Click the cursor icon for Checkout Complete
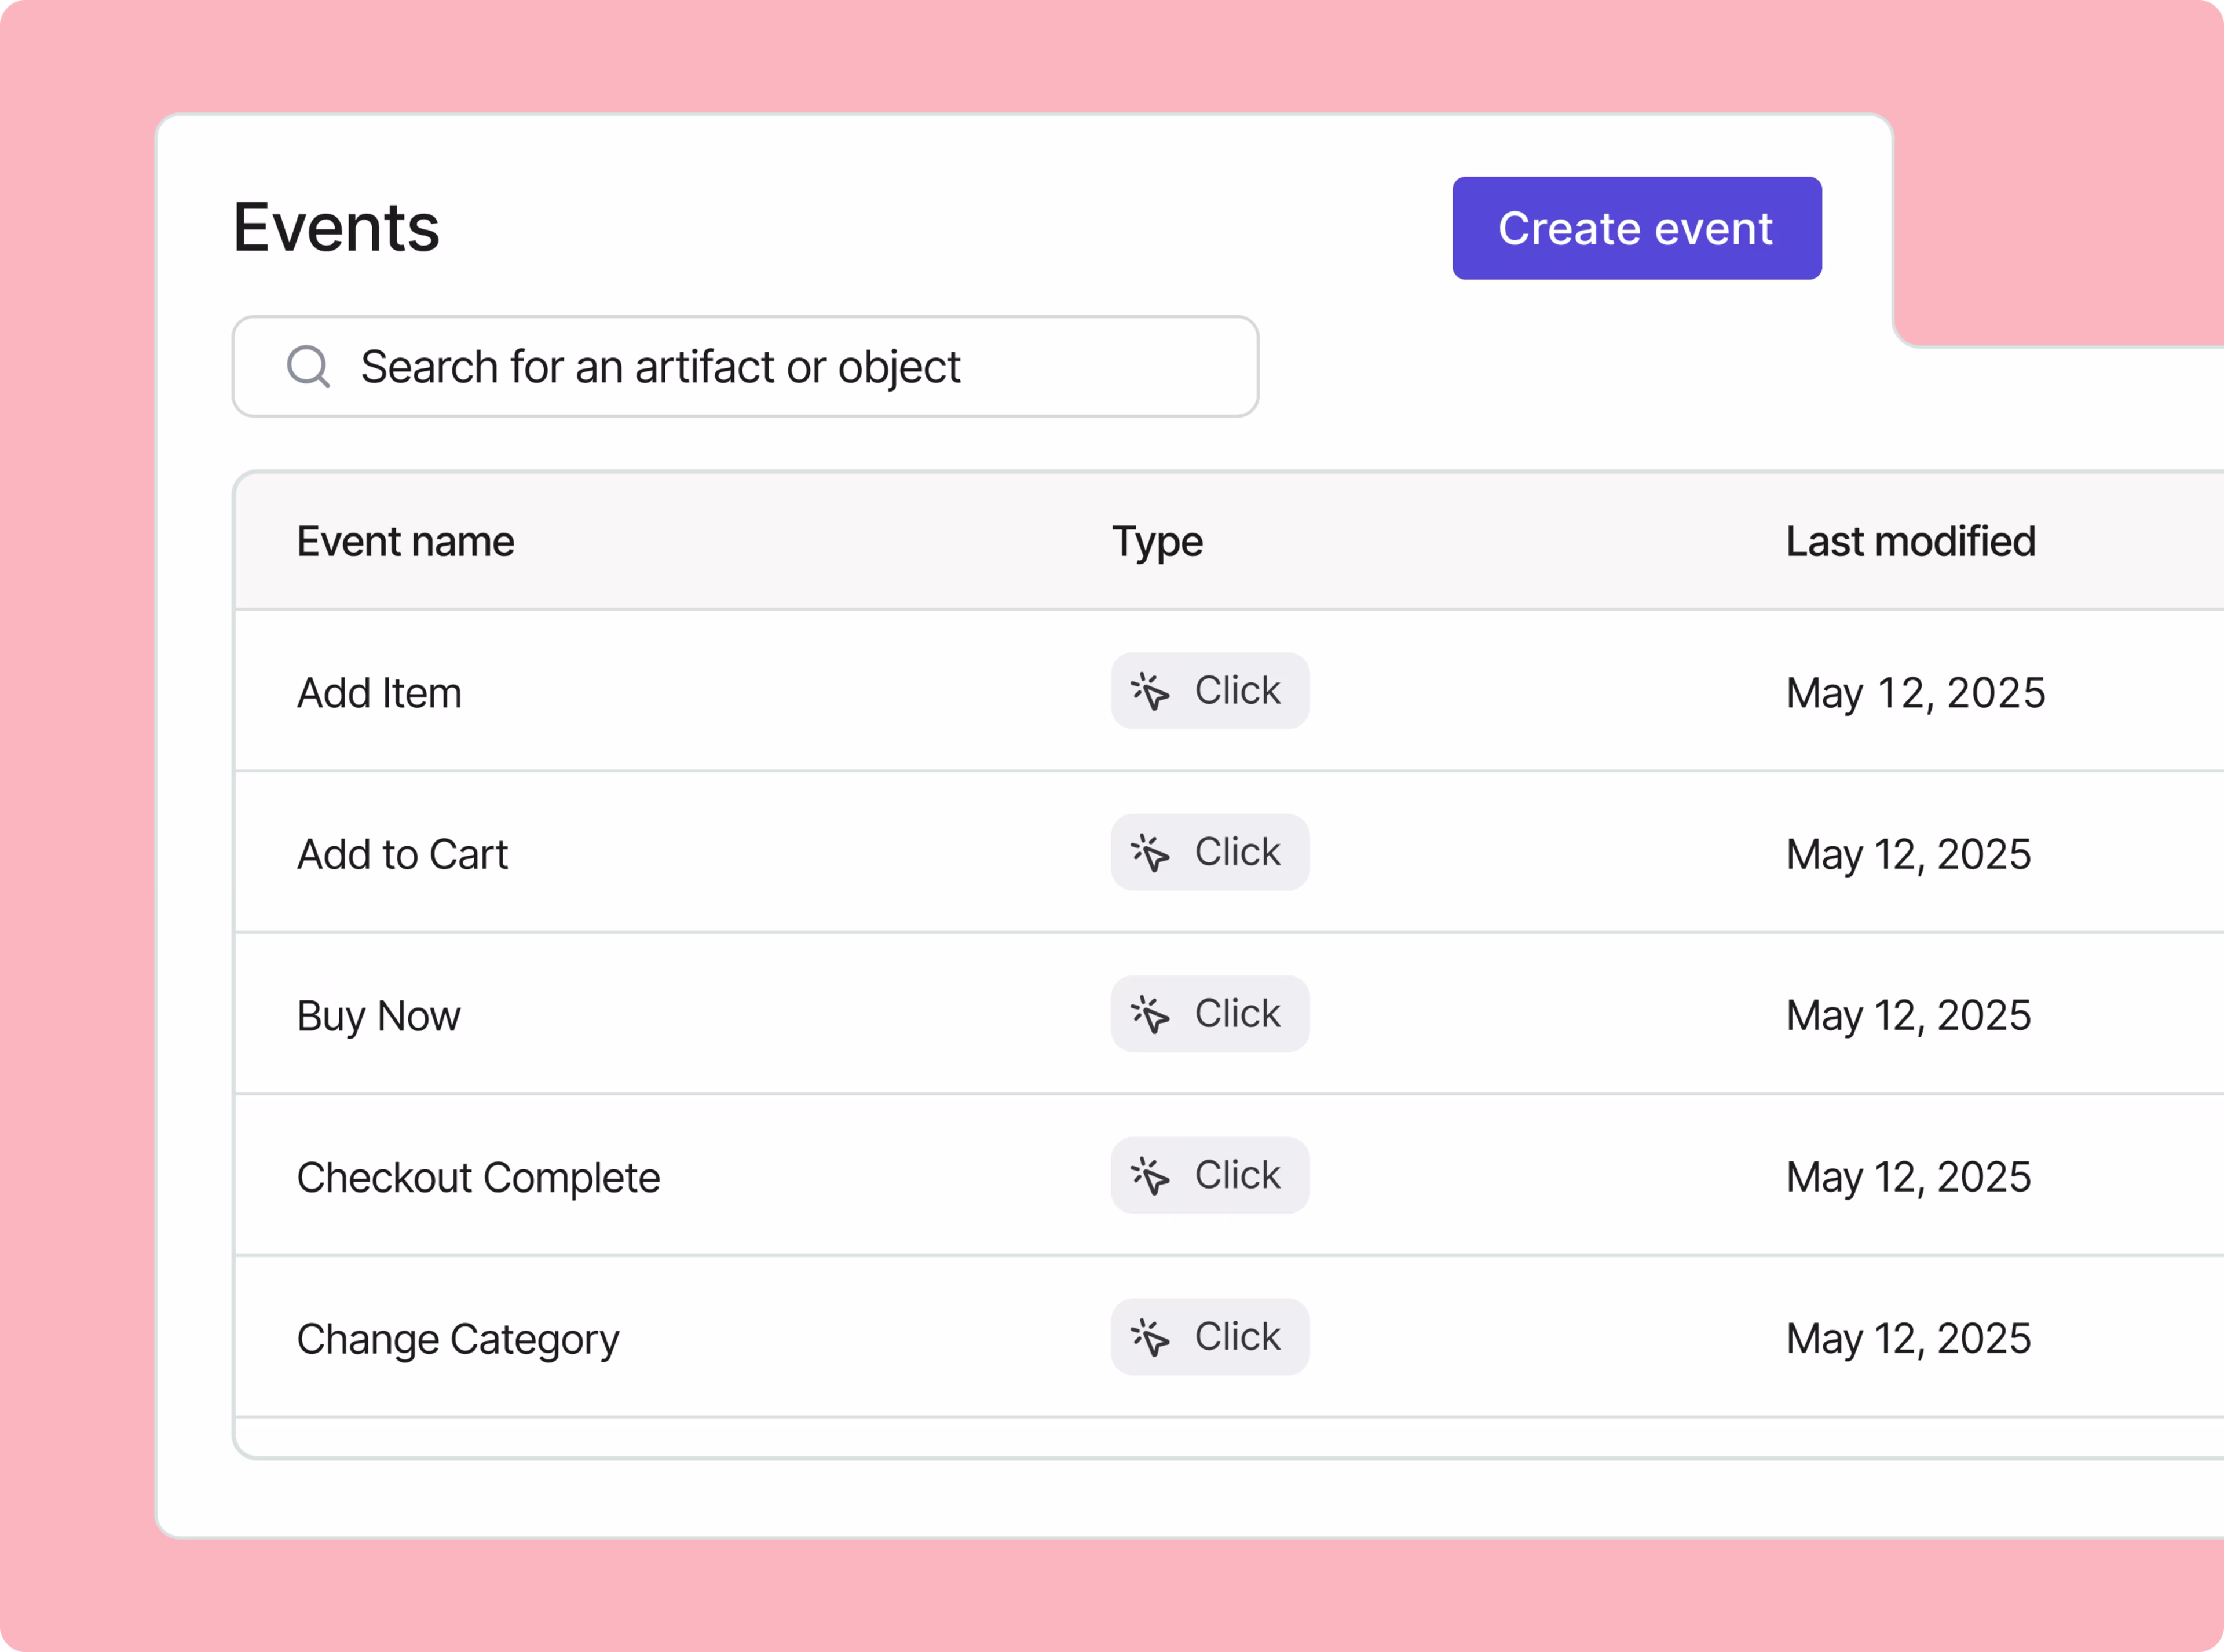The width and height of the screenshot is (2224, 1652). (1151, 1175)
